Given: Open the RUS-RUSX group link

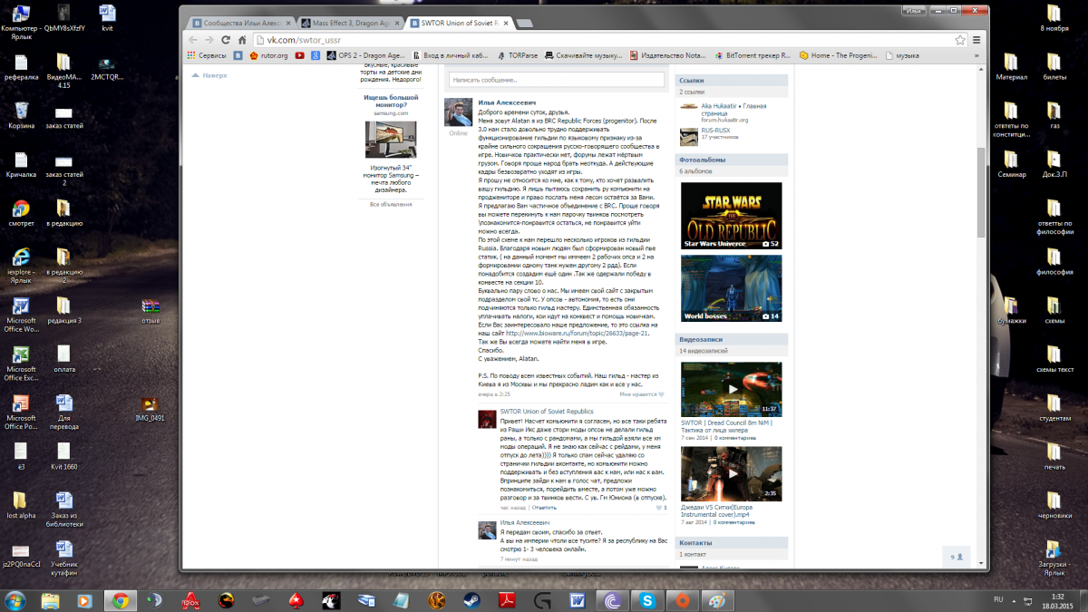Looking at the screenshot, I should coord(715,130).
